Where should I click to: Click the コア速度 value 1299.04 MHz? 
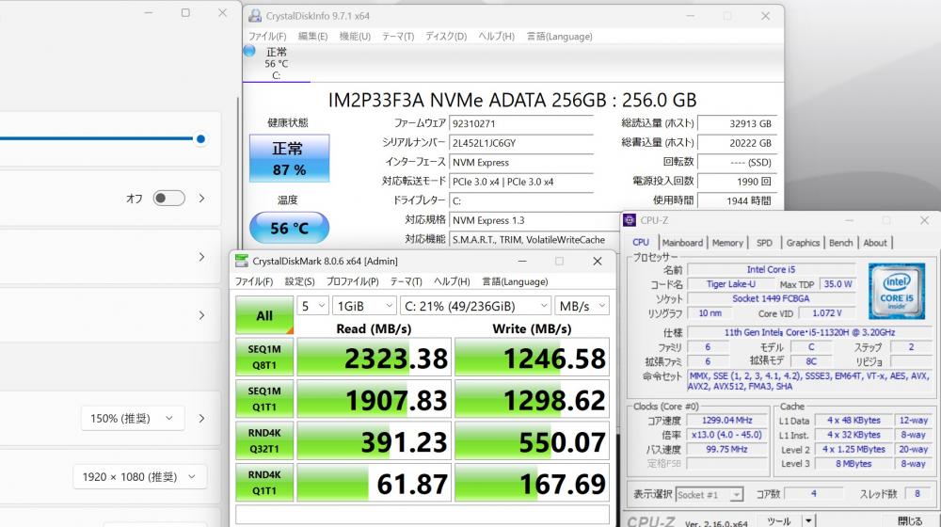point(727,421)
